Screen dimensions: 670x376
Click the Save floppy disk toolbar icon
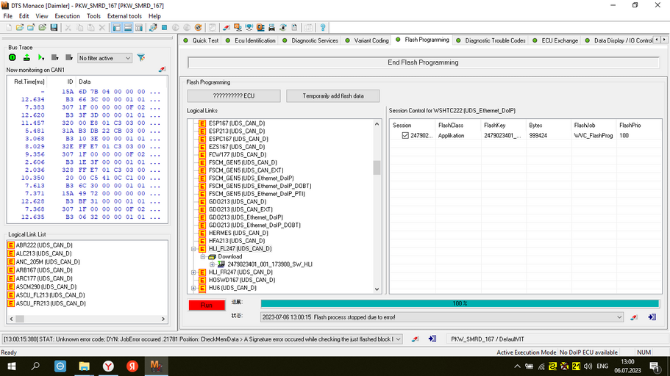54,28
